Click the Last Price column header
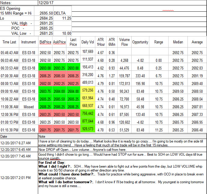This screenshot has width=207, height=194. point(73,42)
